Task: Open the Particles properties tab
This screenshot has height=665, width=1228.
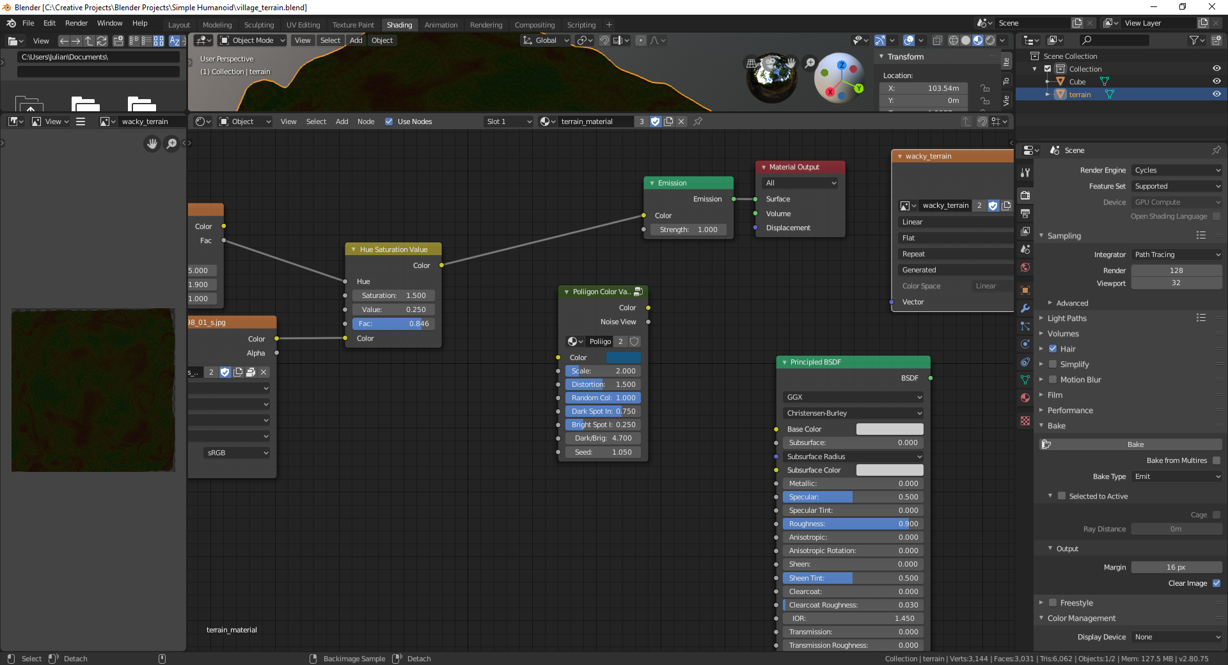Action: tap(1025, 326)
